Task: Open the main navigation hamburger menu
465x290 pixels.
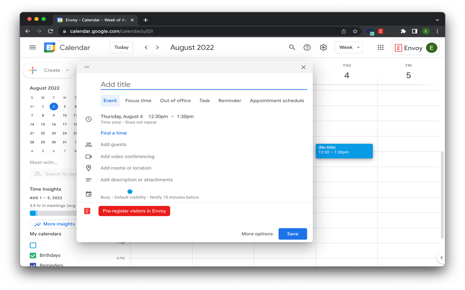Action: point(32,47)
